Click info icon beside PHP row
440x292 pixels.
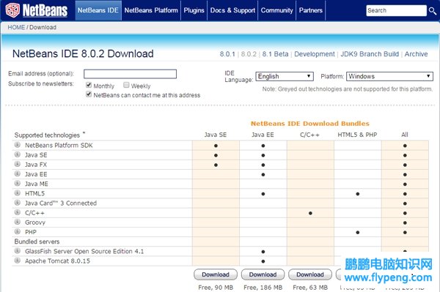(x=18, y=231)
